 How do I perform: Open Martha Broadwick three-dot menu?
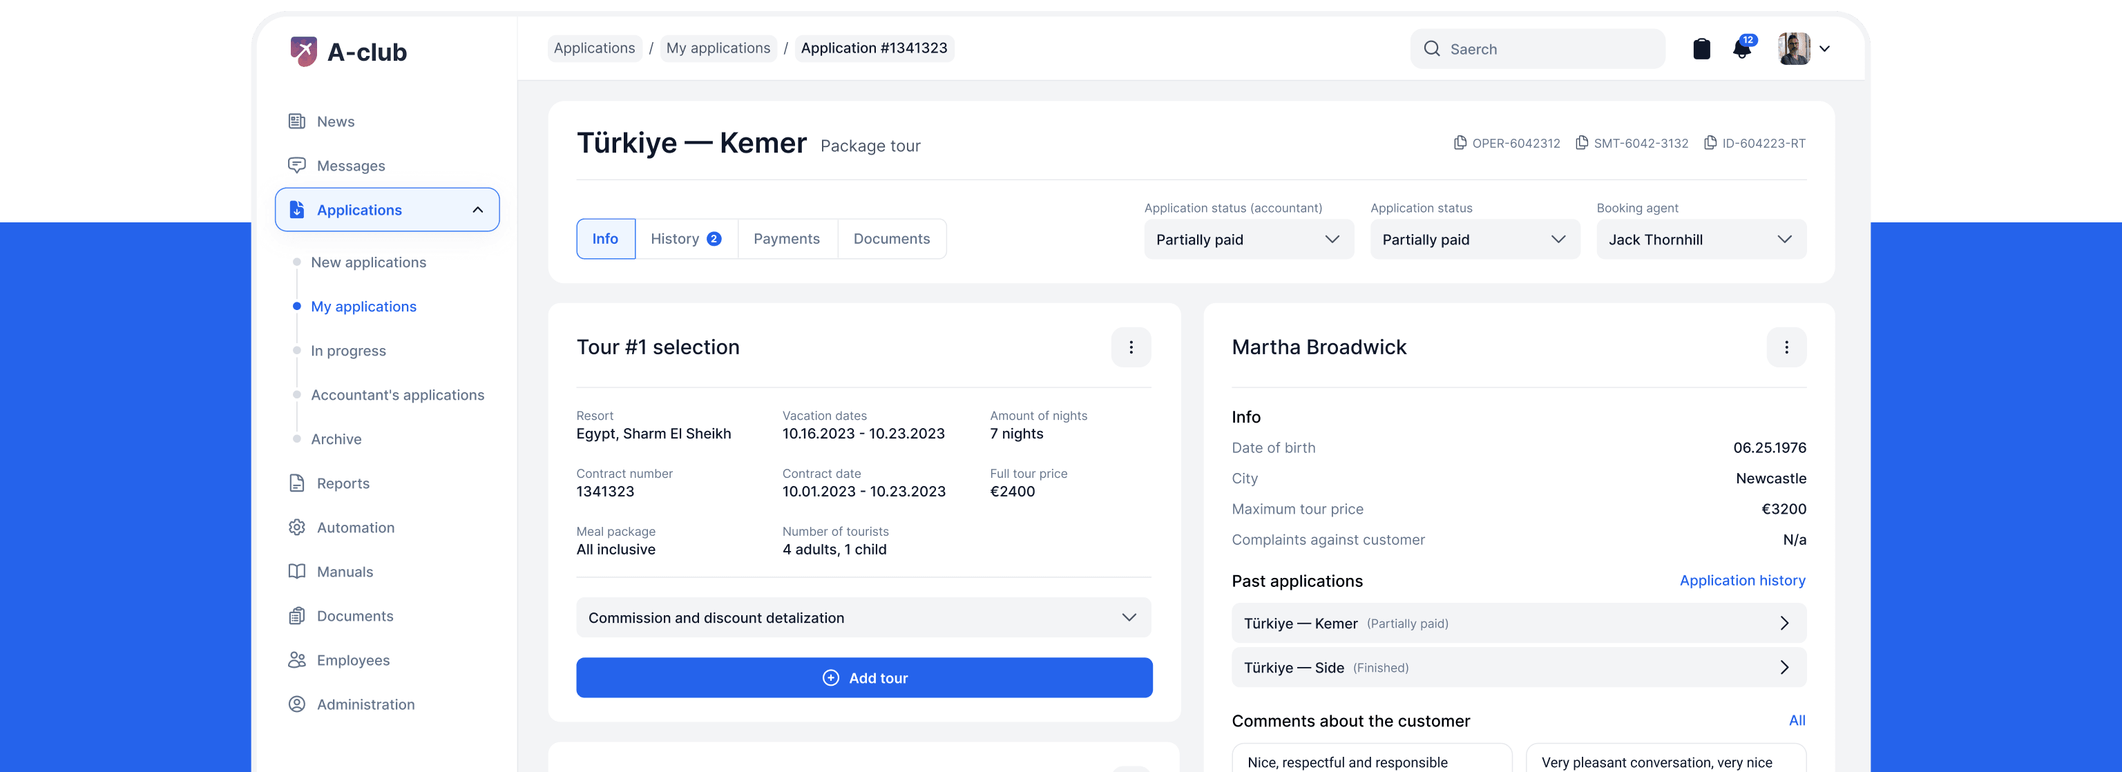point(1786,347)
